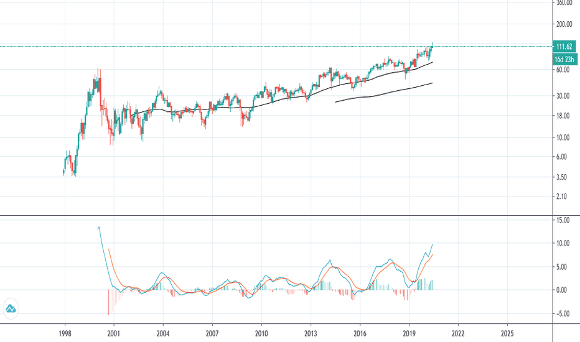Click the lower short moving average line
Viewport: 580px width, 342px height.
385,94
